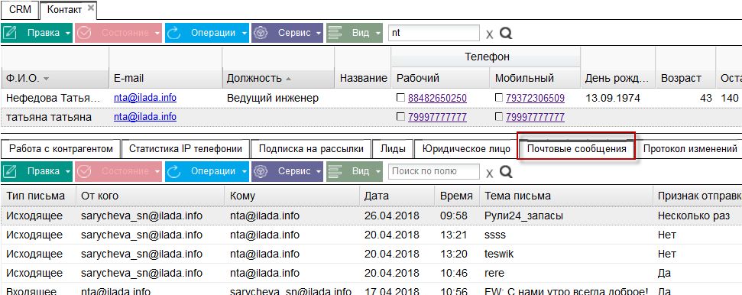Click the Вид list icon in top toolbar

coord(335,33)
